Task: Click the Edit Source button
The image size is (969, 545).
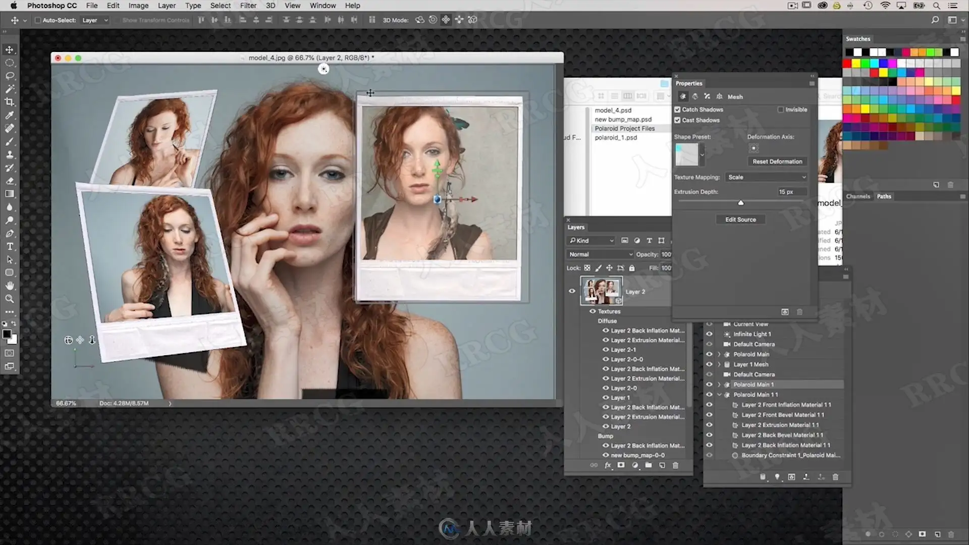Action: coord(740,220)
